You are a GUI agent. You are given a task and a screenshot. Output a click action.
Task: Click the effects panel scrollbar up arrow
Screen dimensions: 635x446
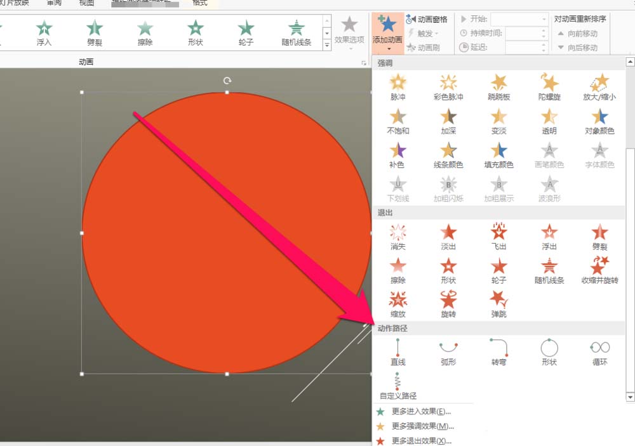630,62
